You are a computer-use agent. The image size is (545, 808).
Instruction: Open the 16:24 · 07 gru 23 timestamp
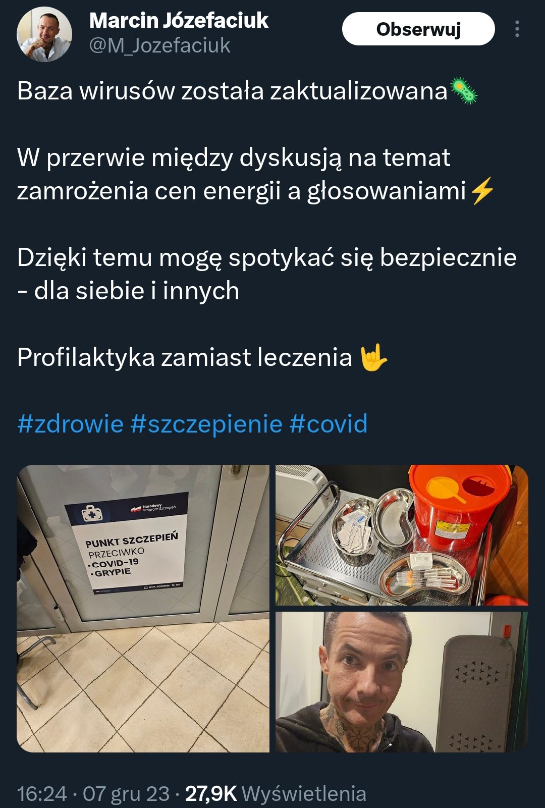tap(93, 793)
